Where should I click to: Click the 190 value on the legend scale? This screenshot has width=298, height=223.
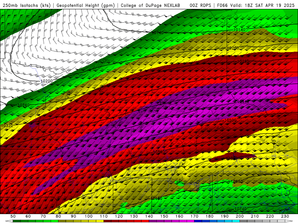225,216
